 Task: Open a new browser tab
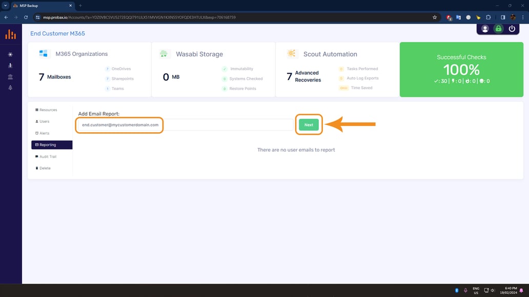click(x=80, y=6)
